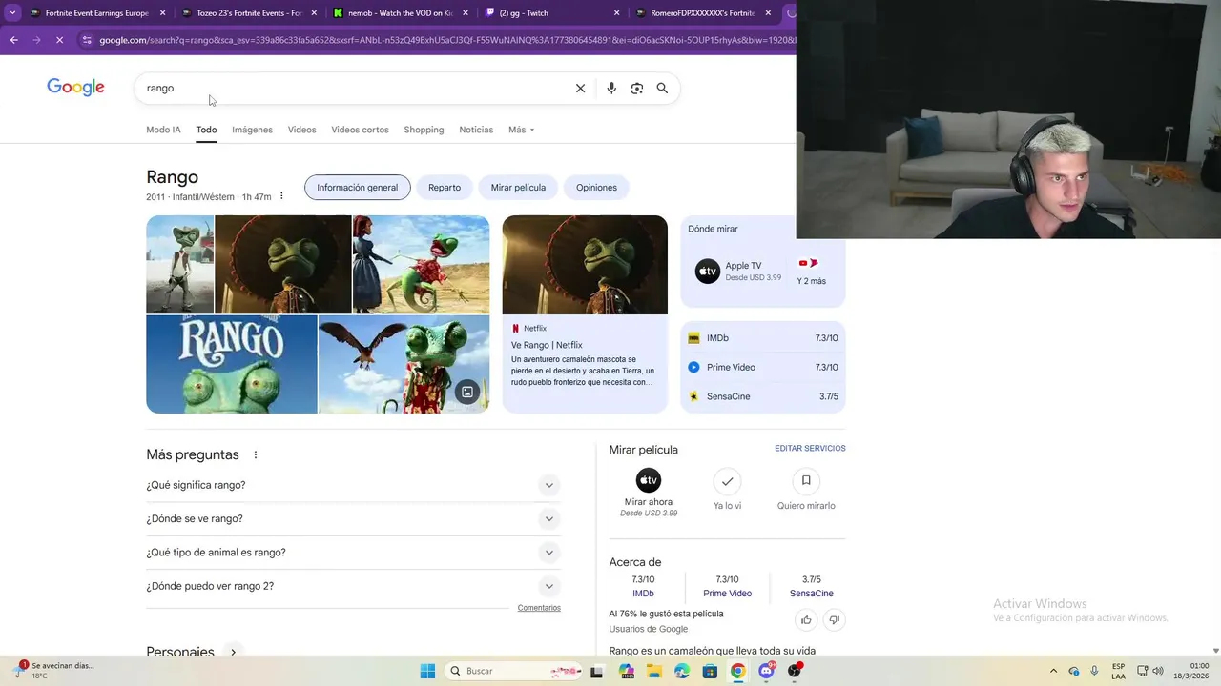Click the Comentarios feedback link
This screenshot has width=1221, height=686.
[x=539, y=608]
